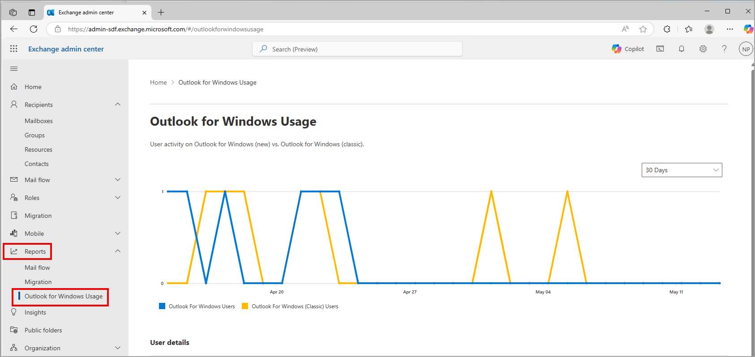View site information lock icon
Image resolution: width=755 pixels, height=357 pixels.
58,29
